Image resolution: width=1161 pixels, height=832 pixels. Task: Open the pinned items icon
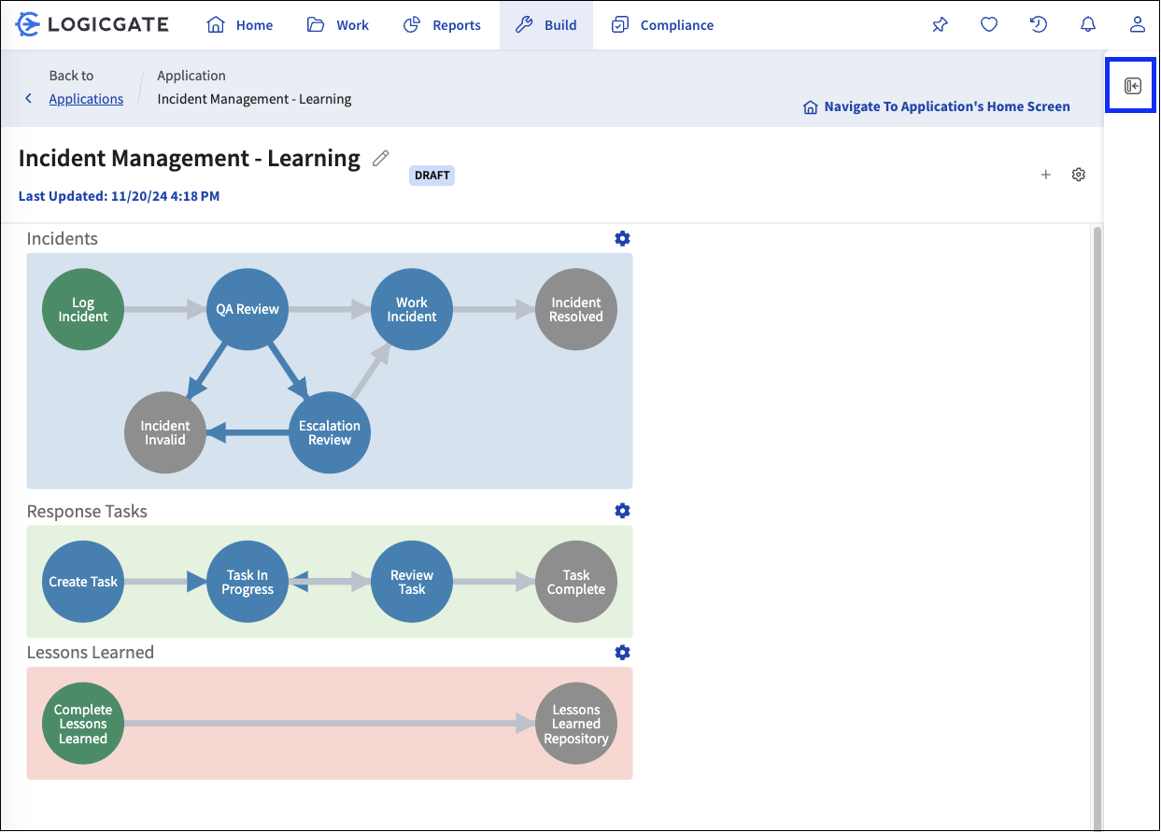click(x=940, y=25)
